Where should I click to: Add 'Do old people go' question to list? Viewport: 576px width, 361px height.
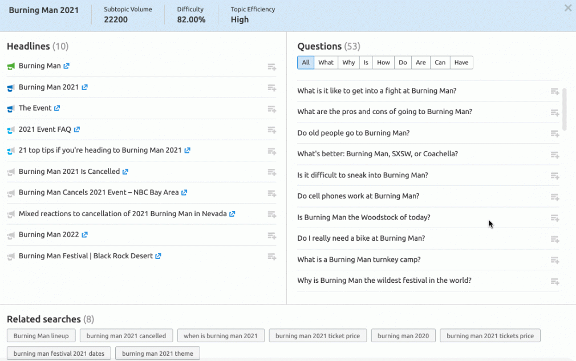point(555,134)
